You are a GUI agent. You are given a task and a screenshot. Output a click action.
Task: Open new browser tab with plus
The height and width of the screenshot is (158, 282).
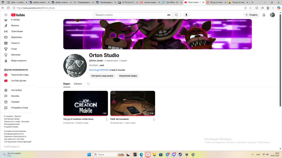click(252, 2)
